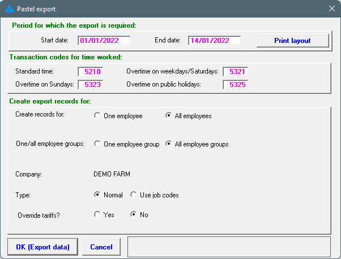This screenshot has height=259, width=341.
Task: Click the OK (Export data) button
Action: [x=42, y=247]
